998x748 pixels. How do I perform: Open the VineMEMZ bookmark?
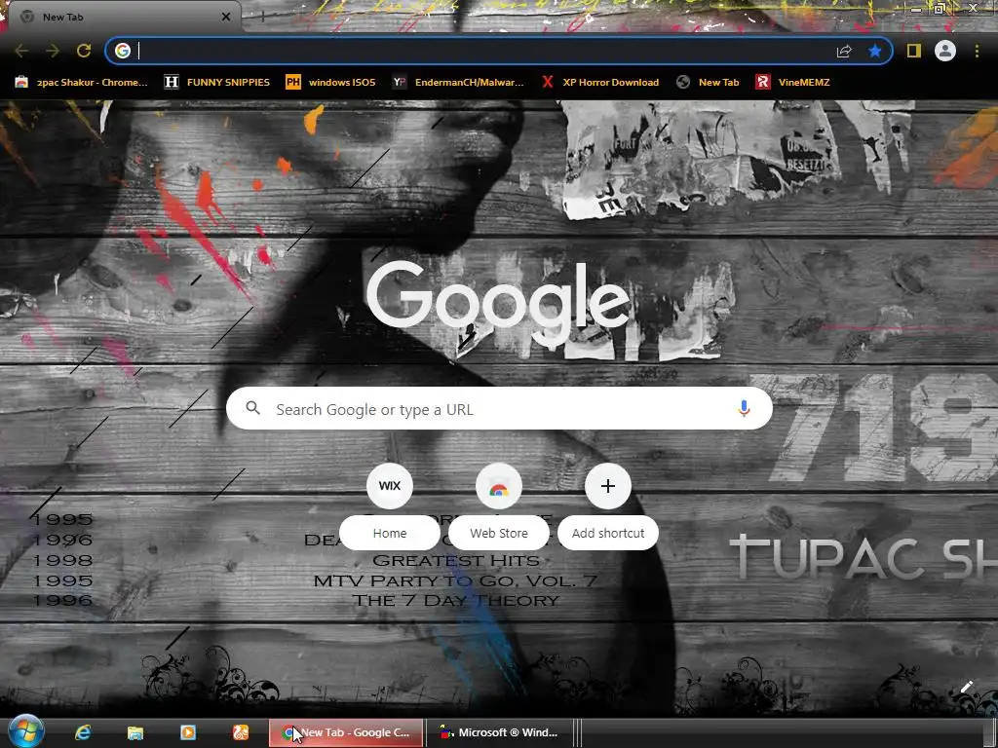click(x=792, y=82)
